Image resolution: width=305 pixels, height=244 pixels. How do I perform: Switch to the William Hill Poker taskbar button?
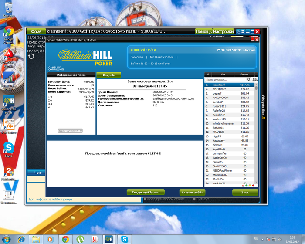109,239
